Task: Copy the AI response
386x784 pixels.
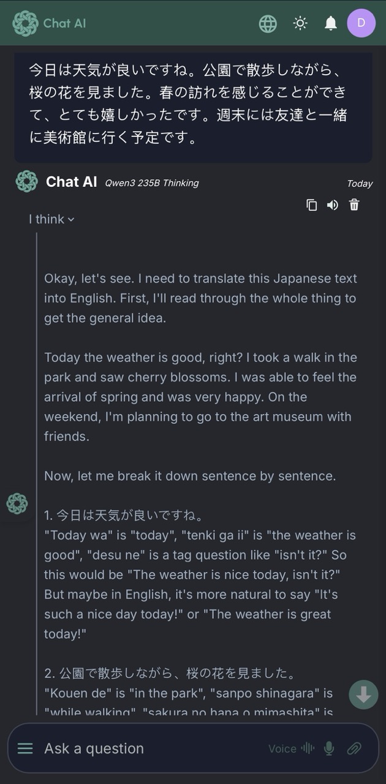Action: point(312,205)
